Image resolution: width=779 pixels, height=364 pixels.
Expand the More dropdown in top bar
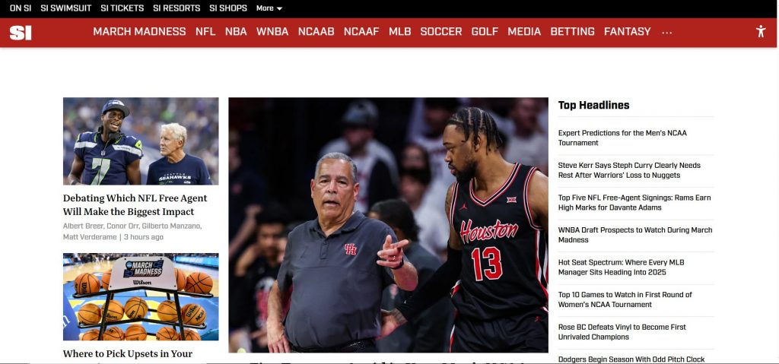click(x=269, y=8)
